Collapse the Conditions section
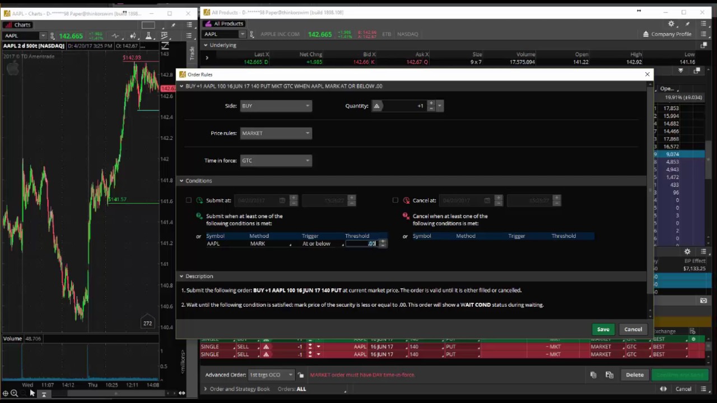 tap(181, 181)
